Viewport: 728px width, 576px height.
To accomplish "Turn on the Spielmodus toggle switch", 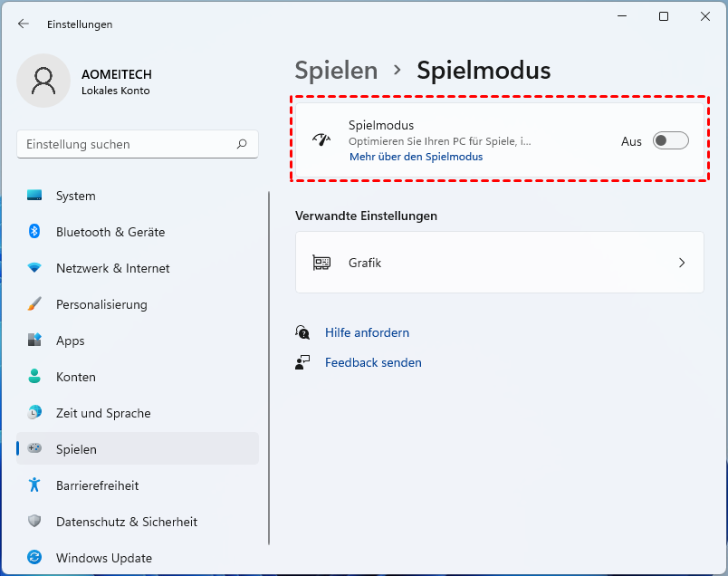I will click(x=671, y=140).
